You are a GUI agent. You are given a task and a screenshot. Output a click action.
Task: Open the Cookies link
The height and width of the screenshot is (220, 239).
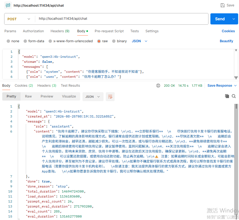[x=228, y=31]
